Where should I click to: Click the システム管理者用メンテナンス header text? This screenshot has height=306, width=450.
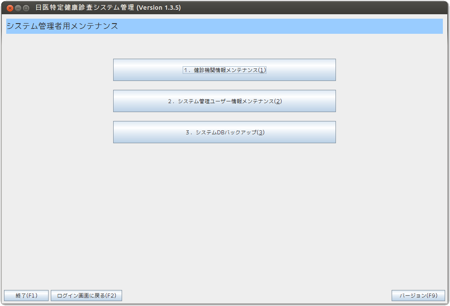point(62,26)
